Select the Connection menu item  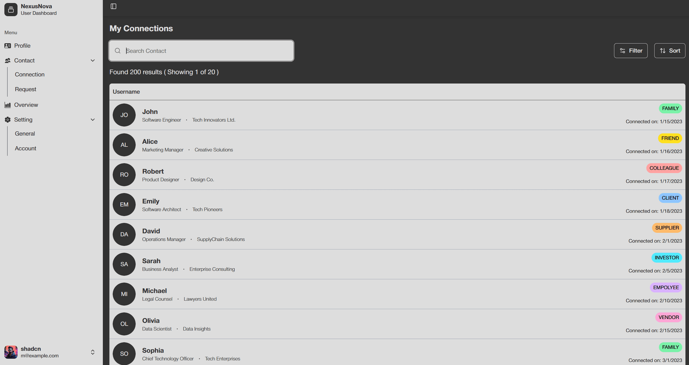pos(30,74)
